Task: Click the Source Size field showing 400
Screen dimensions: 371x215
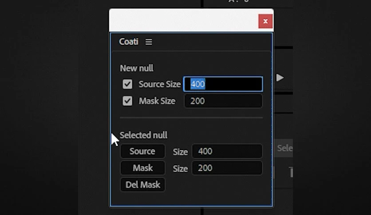Action: (x=223, y=84)
